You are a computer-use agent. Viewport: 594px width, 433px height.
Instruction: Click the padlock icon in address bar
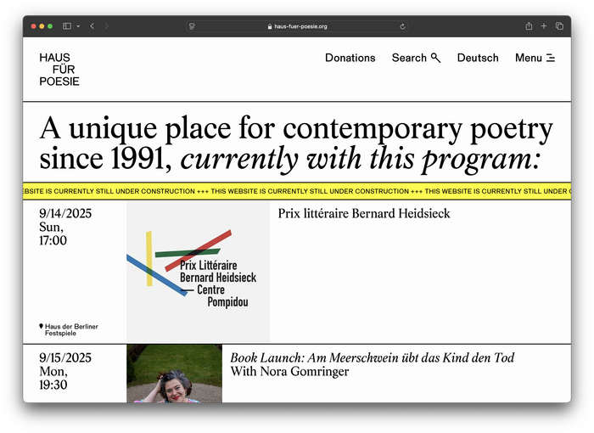pyautogui.click(x=270, y=26)
